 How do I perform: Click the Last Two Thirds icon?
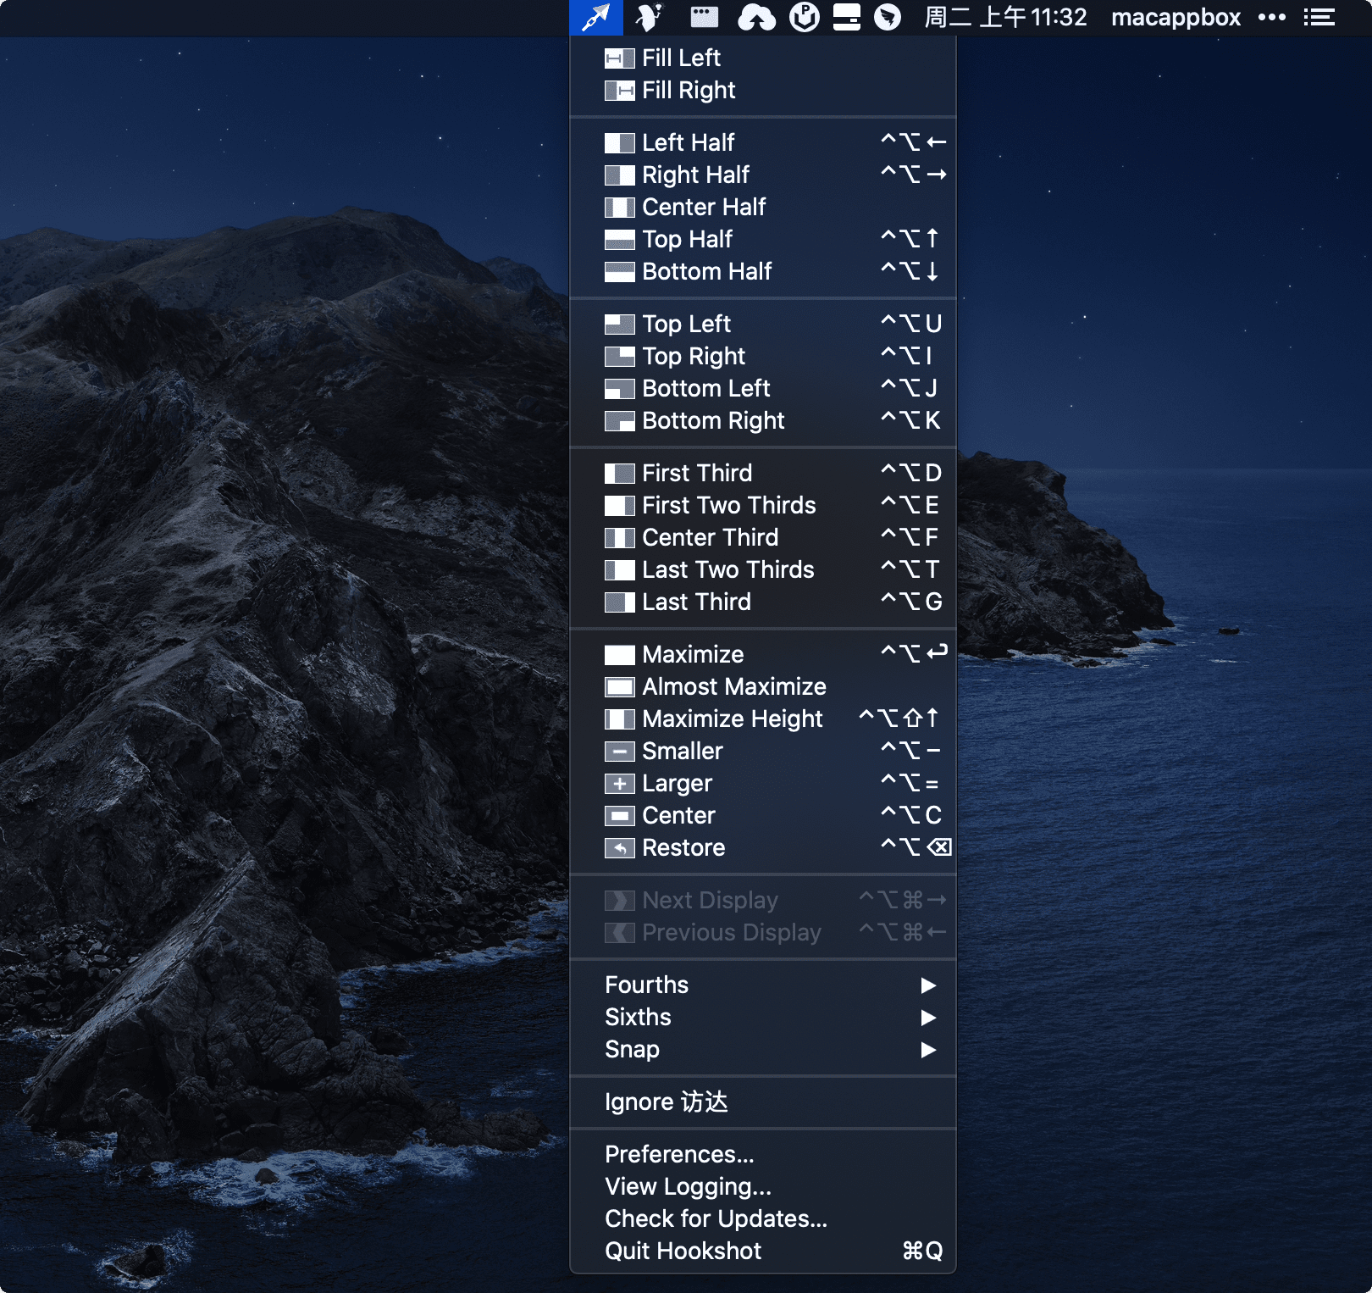tap(619, 570)
